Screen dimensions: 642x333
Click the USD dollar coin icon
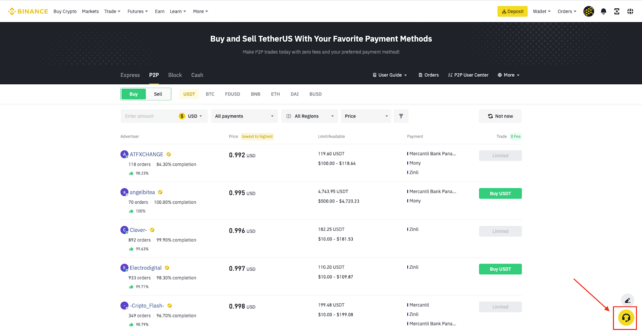tap(182, 116)
